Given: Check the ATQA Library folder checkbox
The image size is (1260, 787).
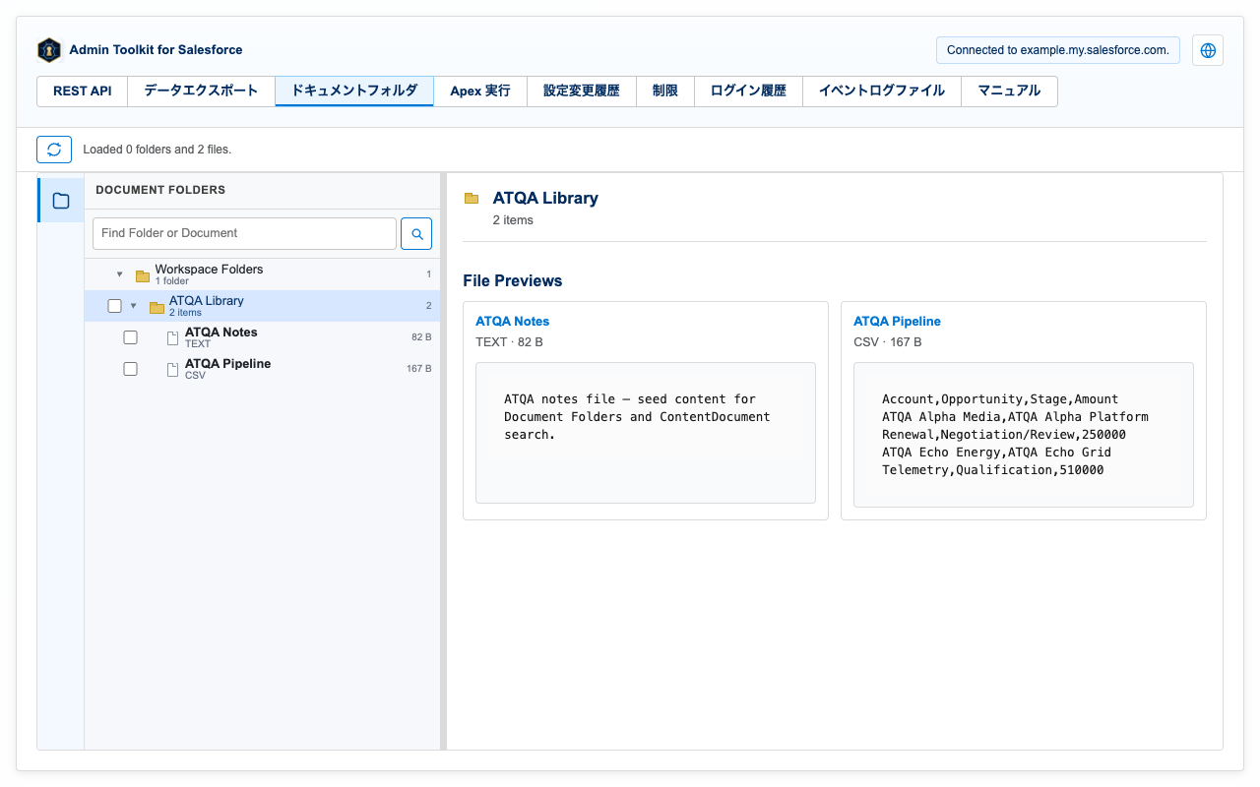Looking at the screenshot, I should click(114, 306).
